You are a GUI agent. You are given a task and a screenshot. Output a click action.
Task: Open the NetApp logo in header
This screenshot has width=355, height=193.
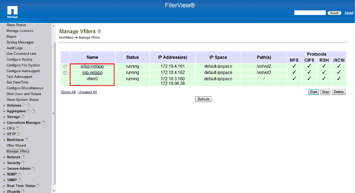pos(12,12)
